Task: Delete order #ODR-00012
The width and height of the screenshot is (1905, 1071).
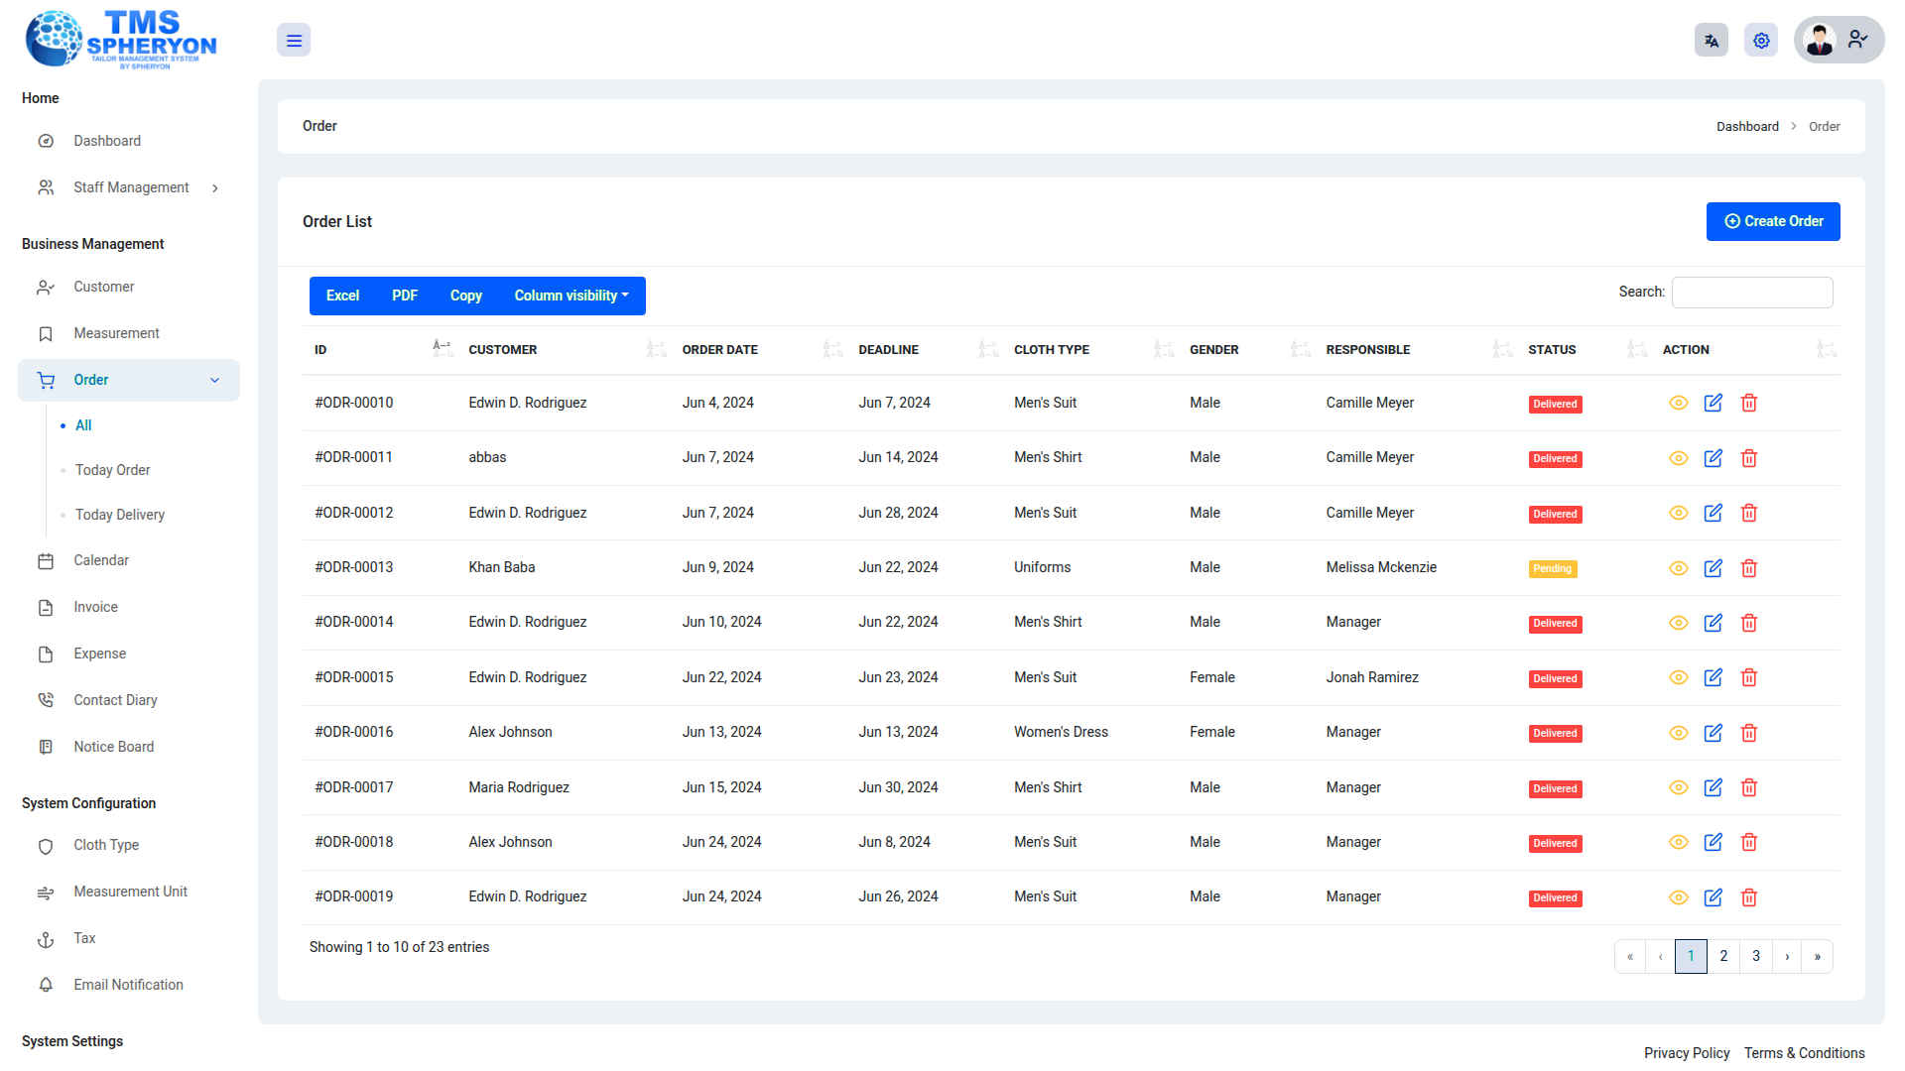Action: click(1749, 513)
